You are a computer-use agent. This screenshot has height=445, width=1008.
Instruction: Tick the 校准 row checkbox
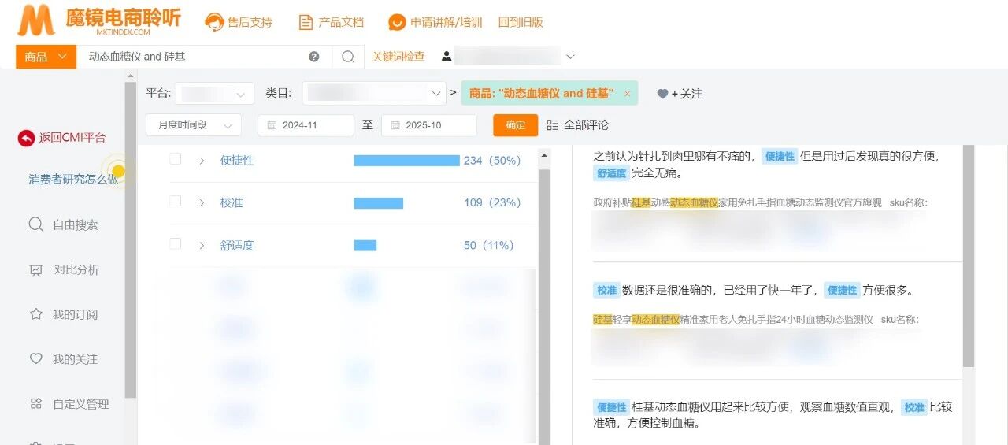(176, 202)
